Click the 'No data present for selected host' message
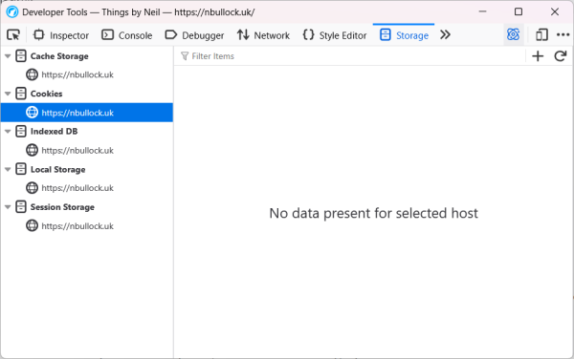574x359 pixels. tap(373, 213)
